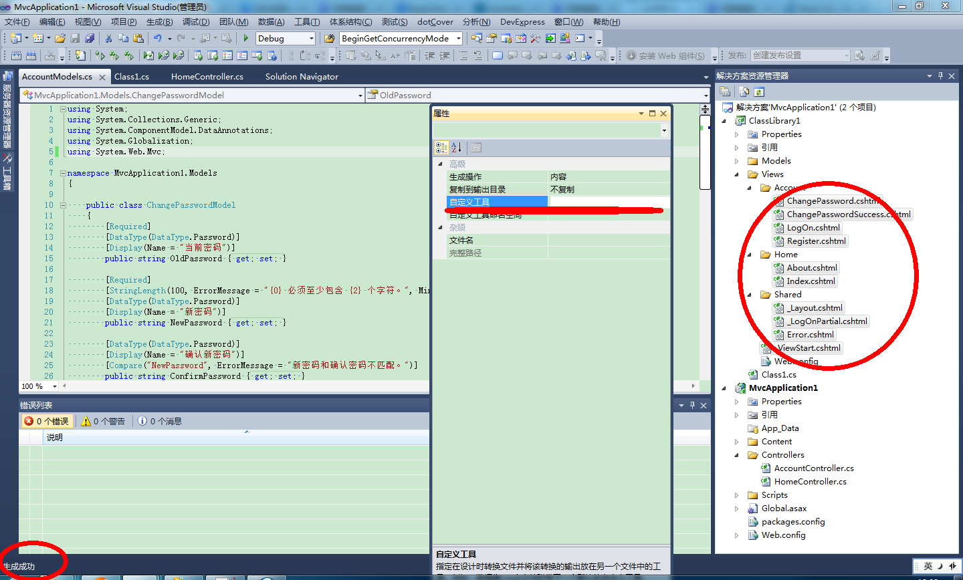Click the Command Window toolbar icon
This screenshot has width=963, height=580.
click(580, 38)
